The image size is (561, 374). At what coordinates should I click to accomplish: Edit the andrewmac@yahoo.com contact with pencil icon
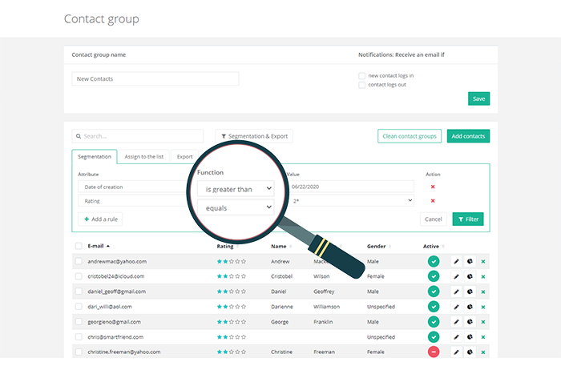click(456, 261)
